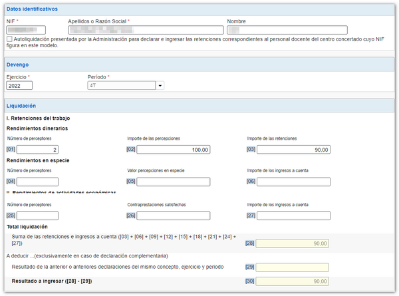Click field [25] Número de perceptores
Image resolution: width=399 pixels, height=296 pixels.
pos(39,216)
